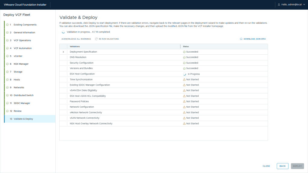Click the download JSON spec cloud icon
Image resolution: width=308 pixels, height=173 pixels.
point(241,39)
